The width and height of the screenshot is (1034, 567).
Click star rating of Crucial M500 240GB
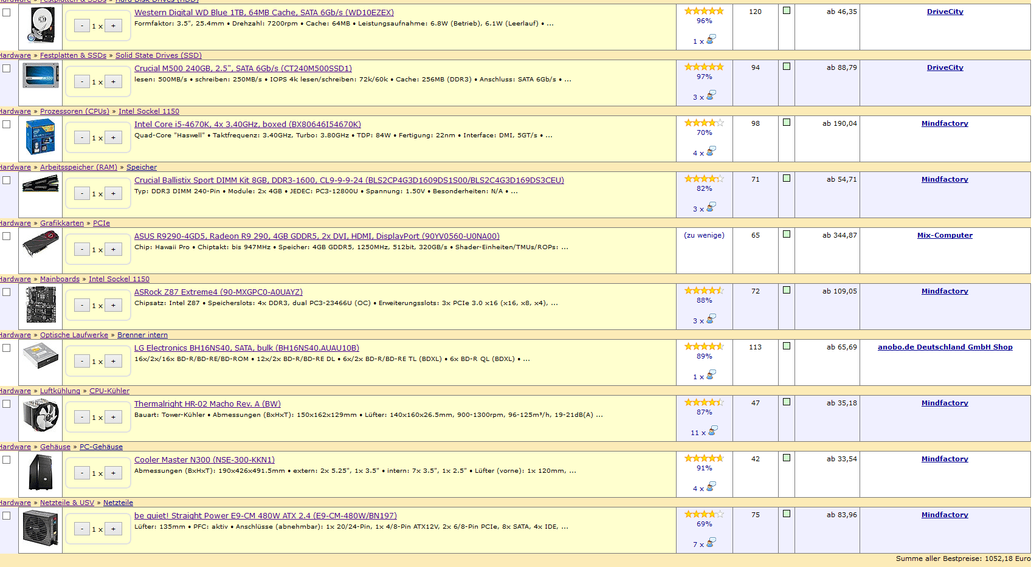(x=704, y=67)
